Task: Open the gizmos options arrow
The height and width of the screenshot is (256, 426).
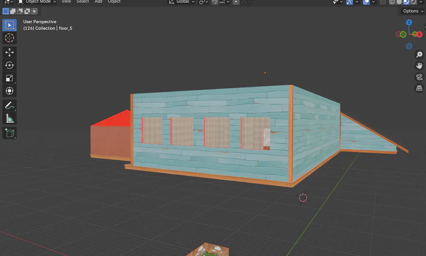Action: tap(357, 2)
